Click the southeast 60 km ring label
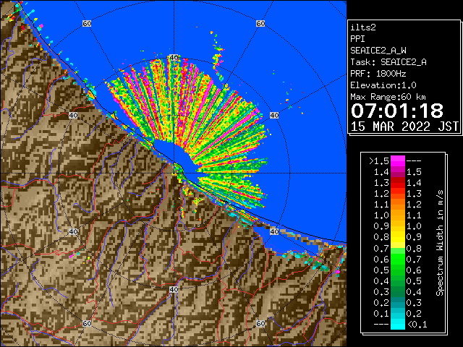Image resolution: width=463 pixels, height=347 pixels. [260, 323]
